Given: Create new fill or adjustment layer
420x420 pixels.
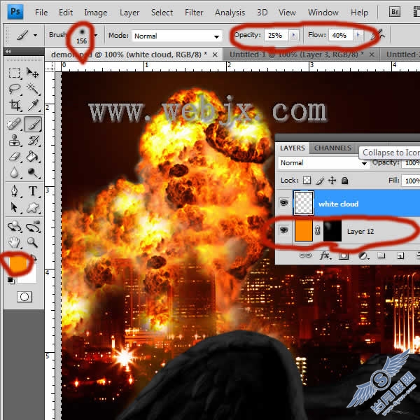Looking at the screenshot, I should point(363,256).
